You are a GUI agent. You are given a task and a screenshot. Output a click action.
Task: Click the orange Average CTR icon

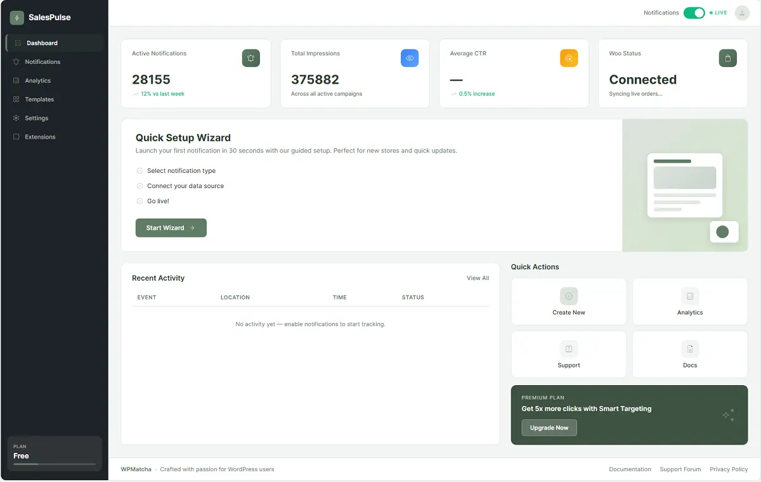569,58
